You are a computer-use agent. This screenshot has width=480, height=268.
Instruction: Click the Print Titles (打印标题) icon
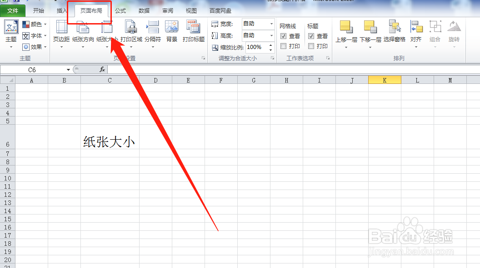click(193, 27)
